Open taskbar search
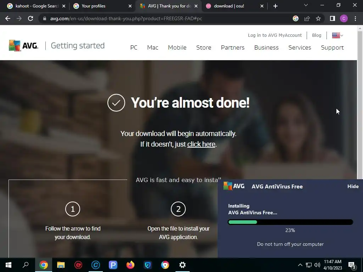363x272 pixels. (x=26, y=265)
